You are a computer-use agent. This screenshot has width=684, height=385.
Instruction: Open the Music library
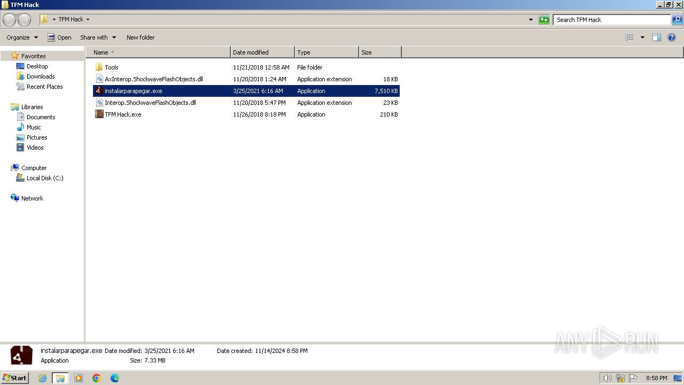pyautogui.click(x=34, y=127)
